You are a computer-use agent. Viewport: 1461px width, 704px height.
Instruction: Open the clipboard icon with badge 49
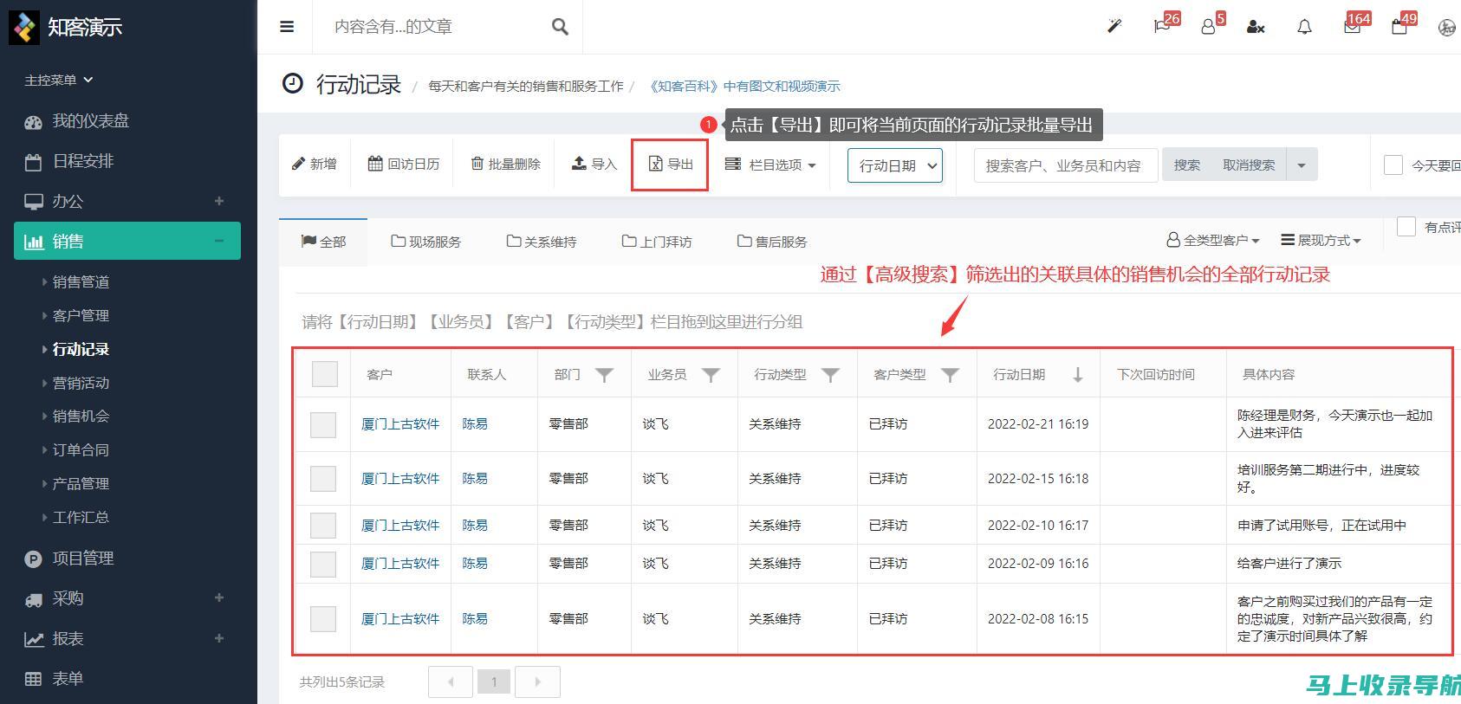pos(1399,27)
